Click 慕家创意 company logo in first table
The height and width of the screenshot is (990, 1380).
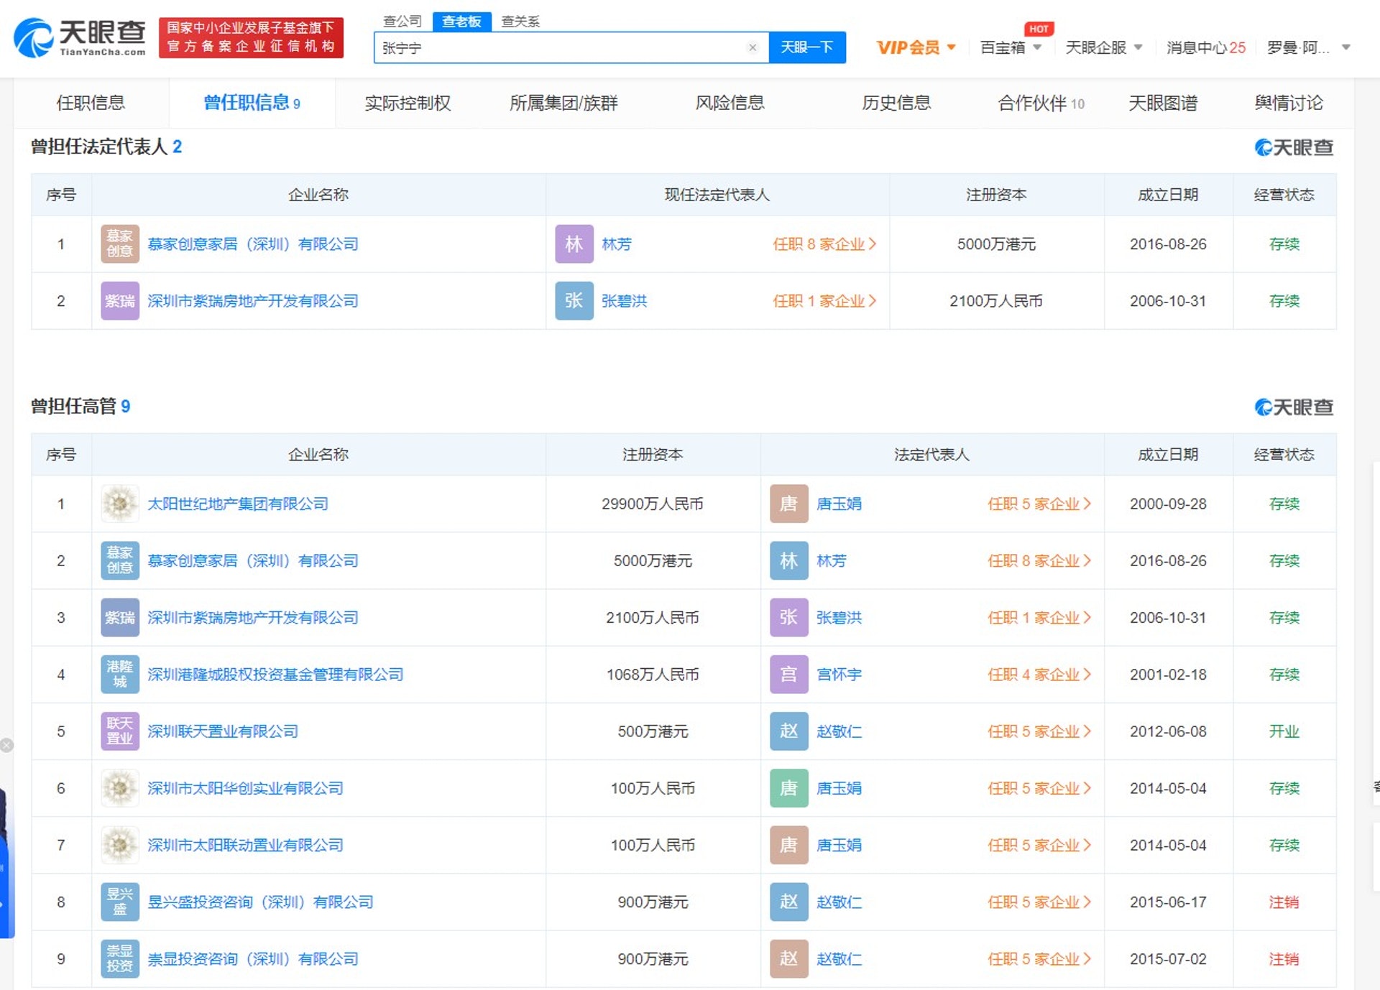coord(119,244)
